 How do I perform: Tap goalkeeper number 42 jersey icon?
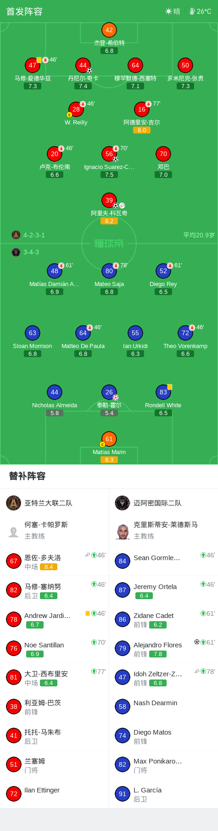(109, 30)
